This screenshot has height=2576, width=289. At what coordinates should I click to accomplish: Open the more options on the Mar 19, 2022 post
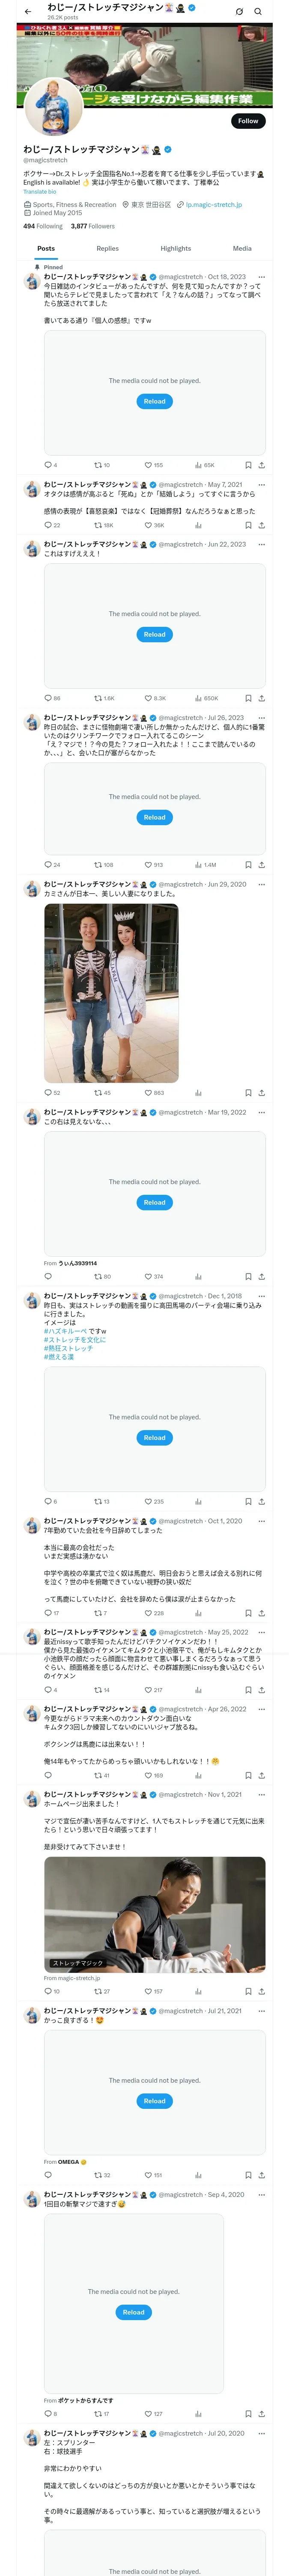tap(261, 1112)
